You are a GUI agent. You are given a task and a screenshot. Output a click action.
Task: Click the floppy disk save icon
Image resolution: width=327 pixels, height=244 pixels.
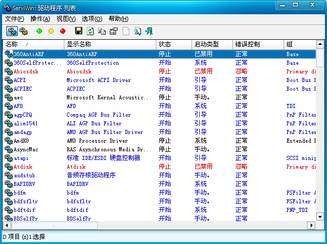point(79,31)
